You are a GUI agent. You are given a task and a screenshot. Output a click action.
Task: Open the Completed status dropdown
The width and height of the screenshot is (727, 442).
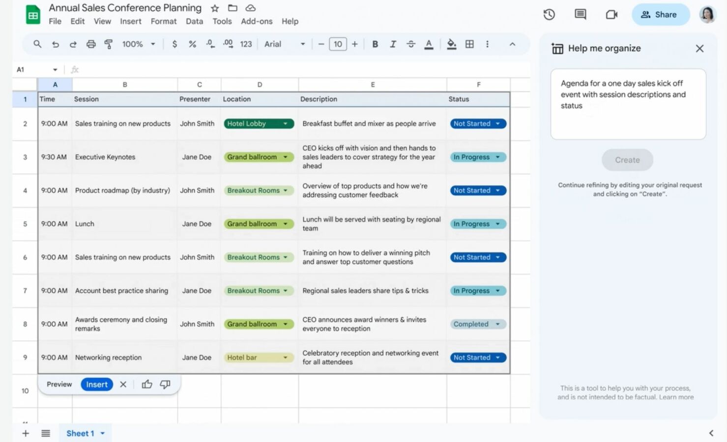click(x=478, y=324)
